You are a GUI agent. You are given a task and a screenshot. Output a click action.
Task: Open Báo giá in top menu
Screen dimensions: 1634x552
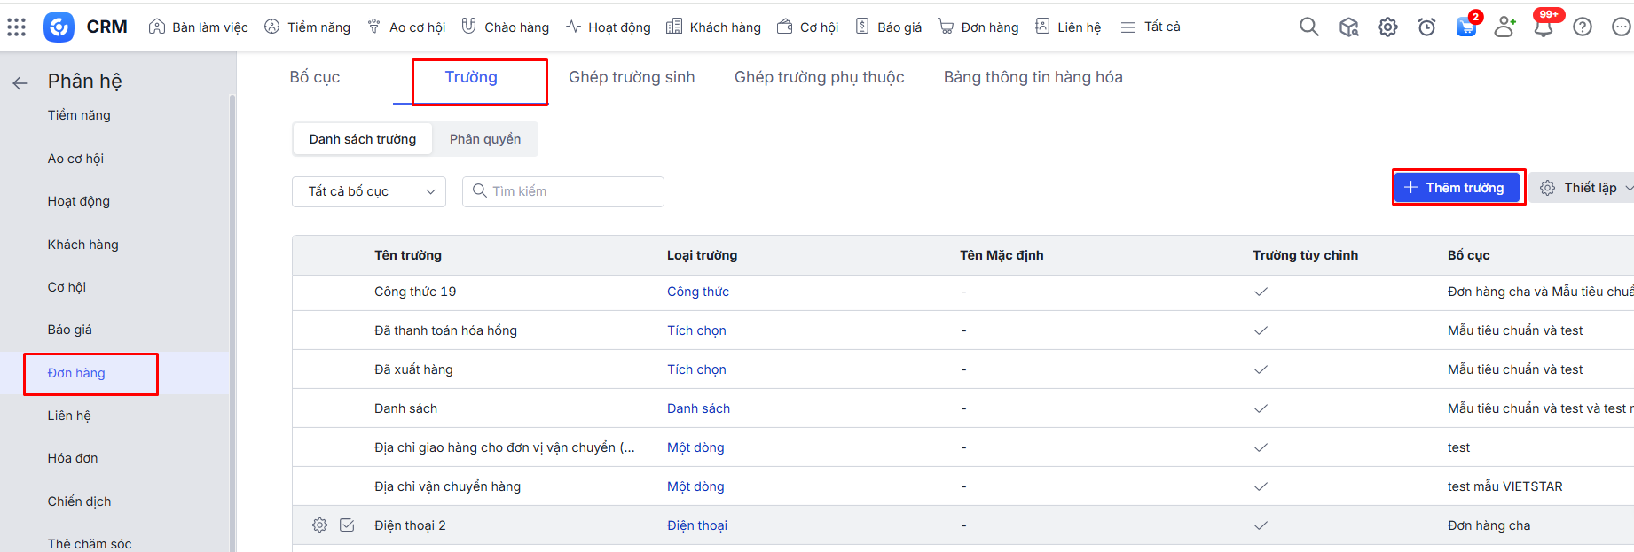(x=889, y=27)
